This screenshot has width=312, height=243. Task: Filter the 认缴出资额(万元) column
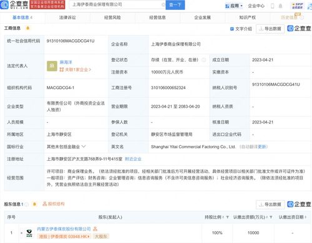(271, 217)
